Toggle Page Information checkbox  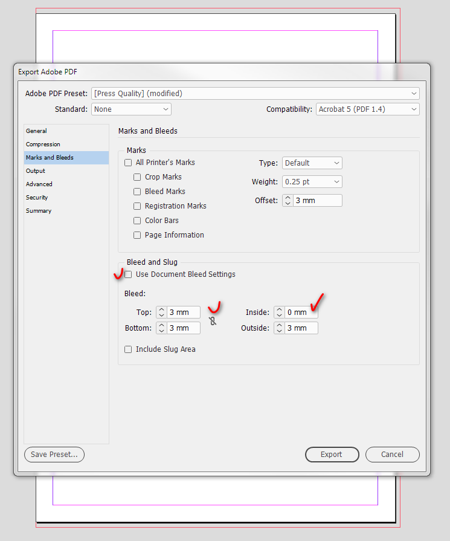click(x=137, y=235)
